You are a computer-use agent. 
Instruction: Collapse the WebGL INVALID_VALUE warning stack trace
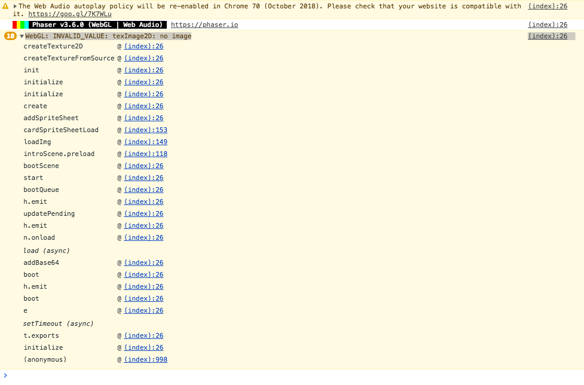21,35
